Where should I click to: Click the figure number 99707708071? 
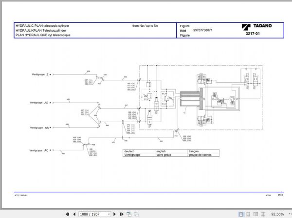[202, 30]
